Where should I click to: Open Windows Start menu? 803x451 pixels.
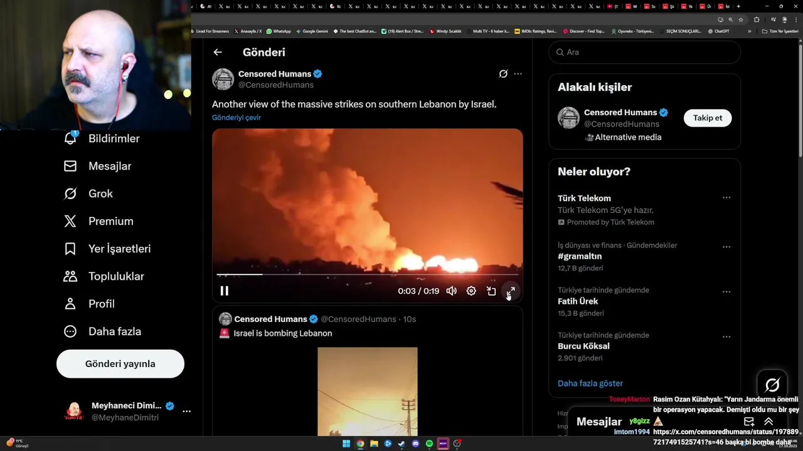tap(346, 443)
